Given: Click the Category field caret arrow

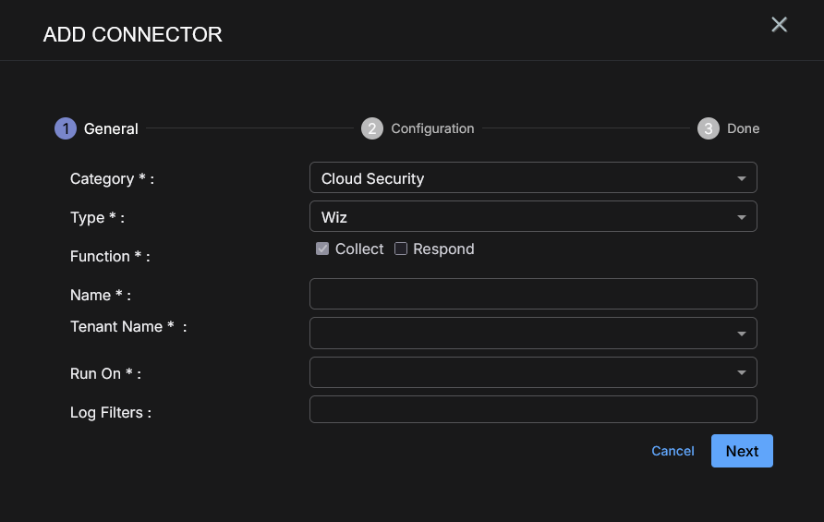Looking at the screenshot, I should tap(741, 178).
